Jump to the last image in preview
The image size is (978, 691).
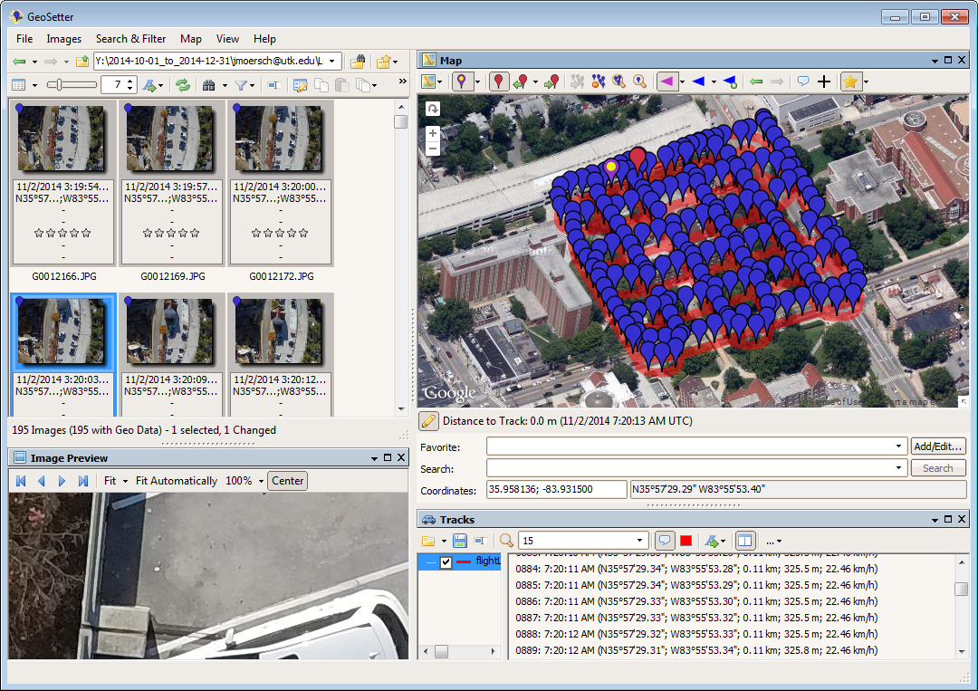[83, 481]
